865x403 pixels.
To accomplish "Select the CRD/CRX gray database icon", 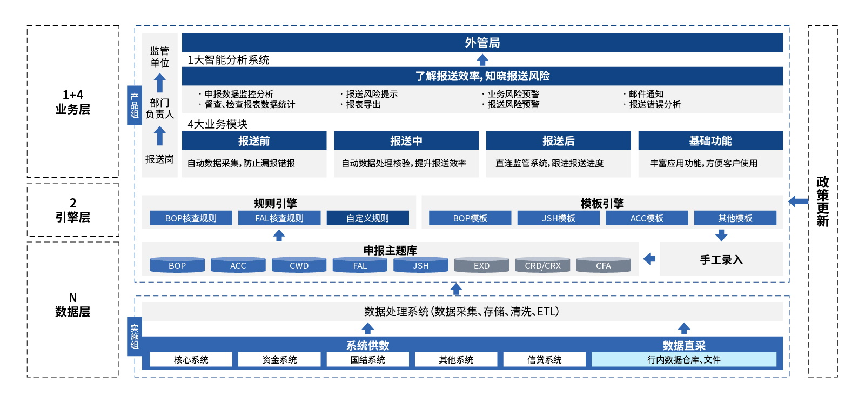I will [x=542, y=265].
